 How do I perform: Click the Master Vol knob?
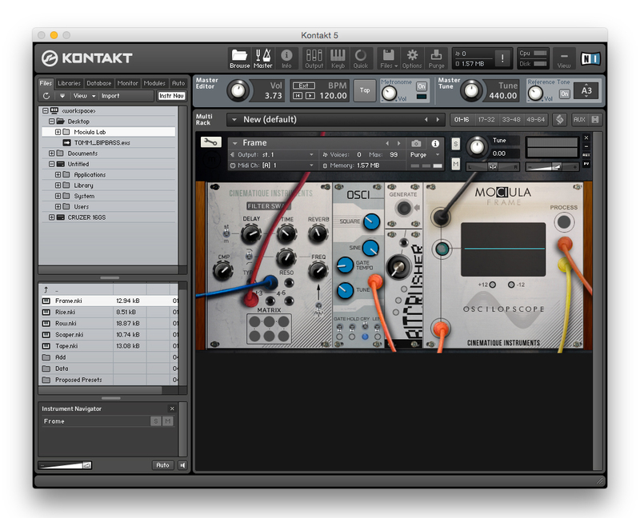pyautogui.click(x=238, y=90)
